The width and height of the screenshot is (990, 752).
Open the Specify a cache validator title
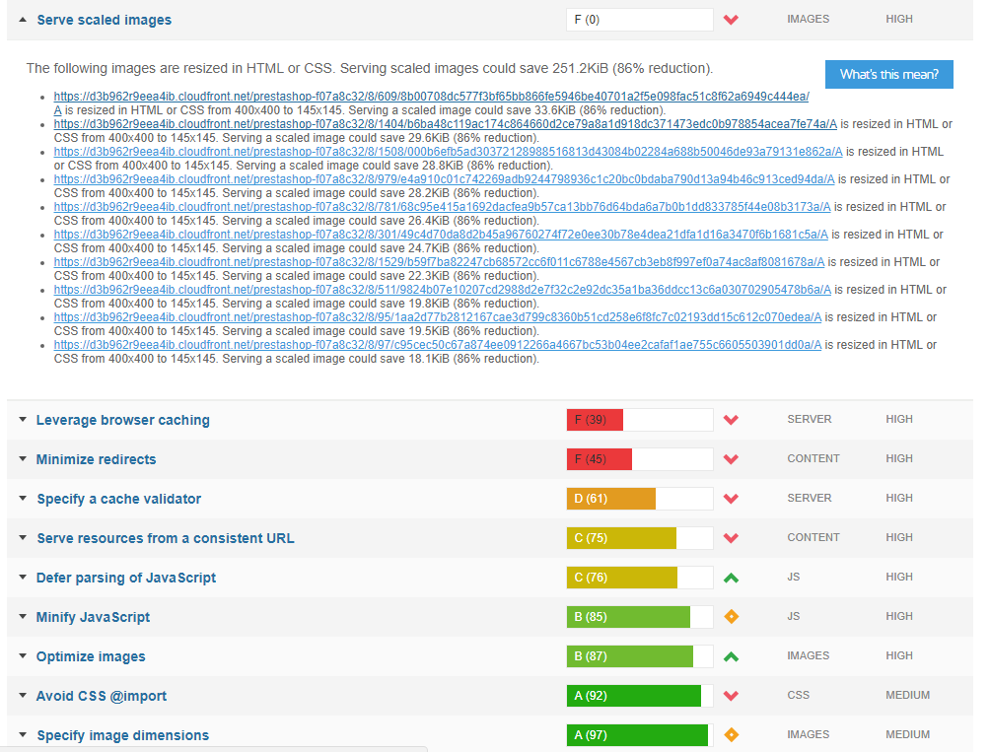click(x=118, y=499)
